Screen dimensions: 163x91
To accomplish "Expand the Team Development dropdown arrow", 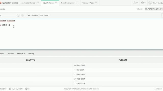I will [x=77, y=3].
